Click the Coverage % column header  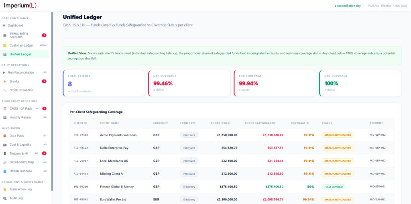pos(300,123)
